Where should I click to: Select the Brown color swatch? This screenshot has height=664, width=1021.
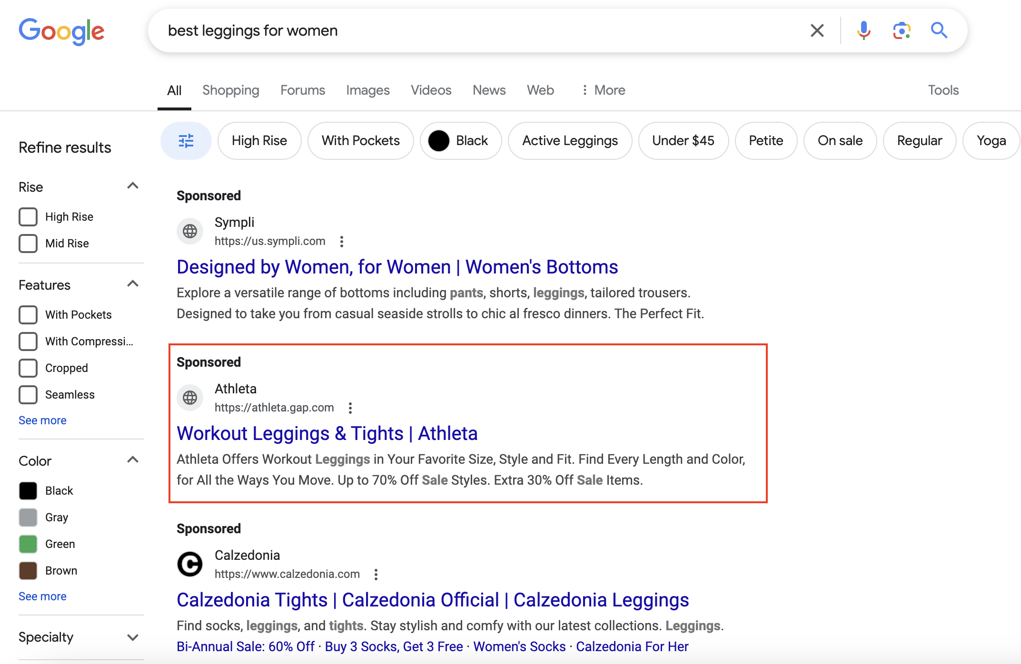[28, 570]
